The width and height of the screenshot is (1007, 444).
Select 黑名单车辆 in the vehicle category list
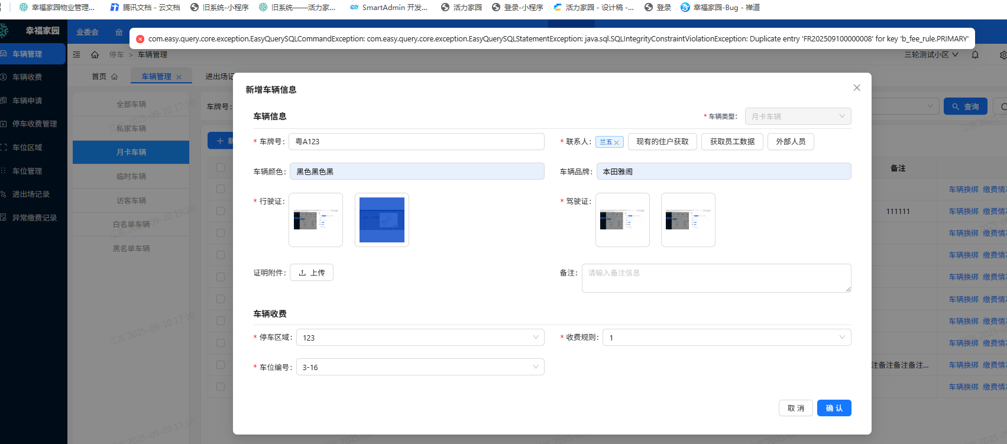[x=131, y=248]
